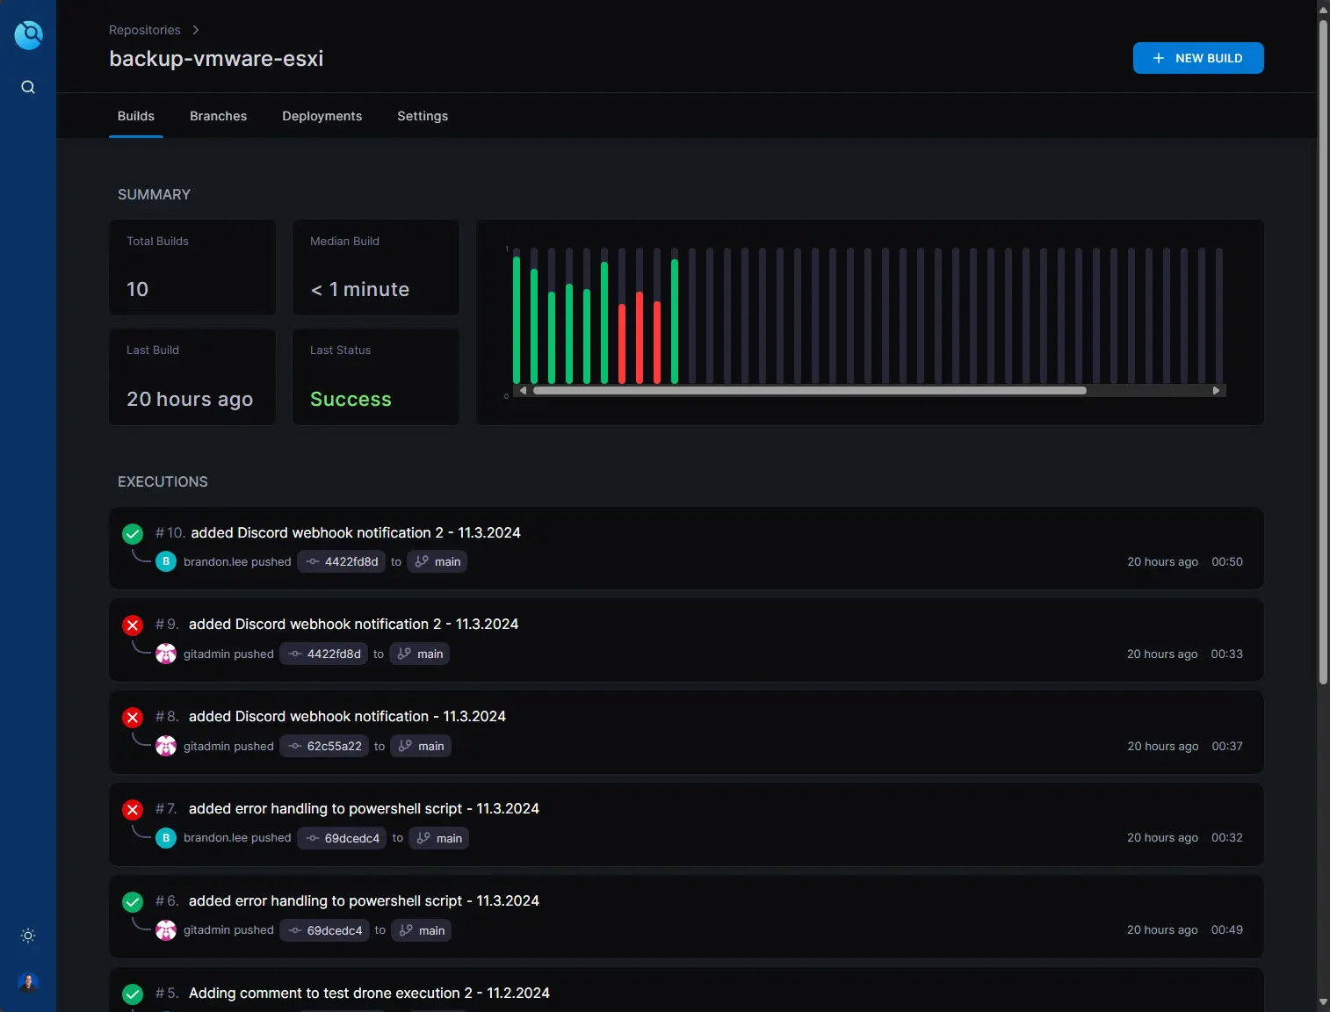
Task: Open commit 4422fd8d on build #10
Action: click(343, 562)
